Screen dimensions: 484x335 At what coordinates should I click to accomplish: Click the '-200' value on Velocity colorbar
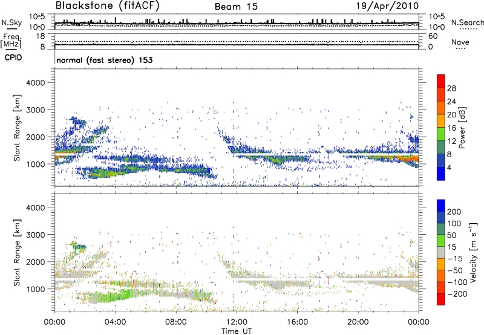[457, 294]
